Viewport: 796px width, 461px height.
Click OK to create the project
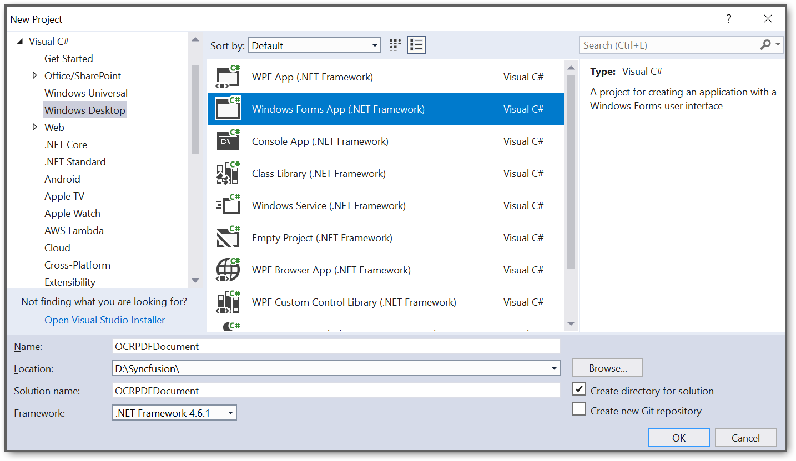(678, 437)
